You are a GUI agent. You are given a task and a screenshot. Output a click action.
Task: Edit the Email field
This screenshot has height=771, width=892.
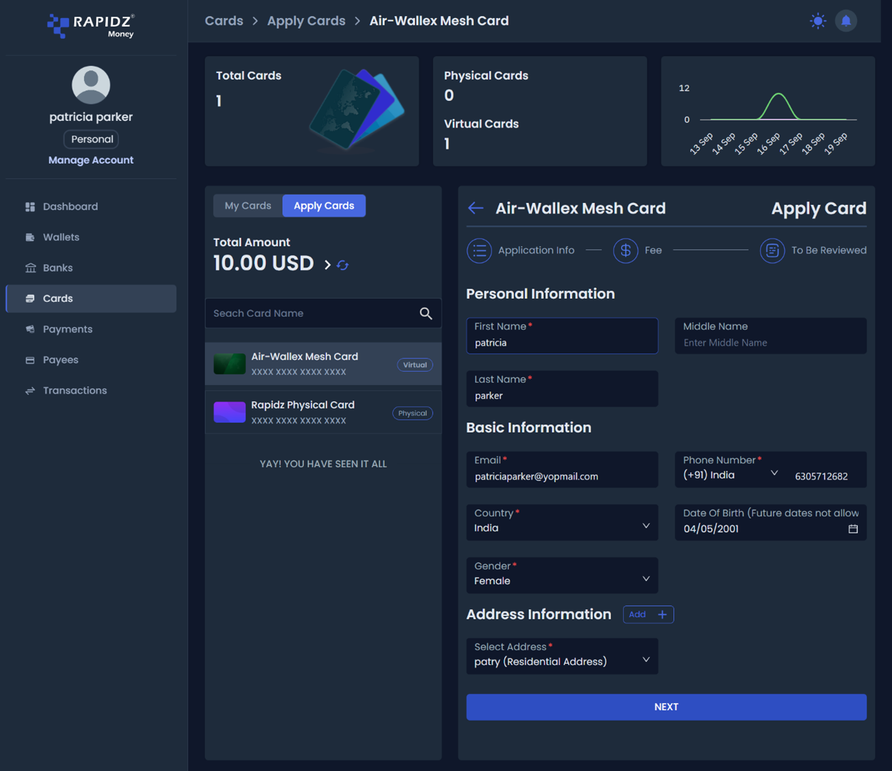pyautogui.click(x=562, y=470)
